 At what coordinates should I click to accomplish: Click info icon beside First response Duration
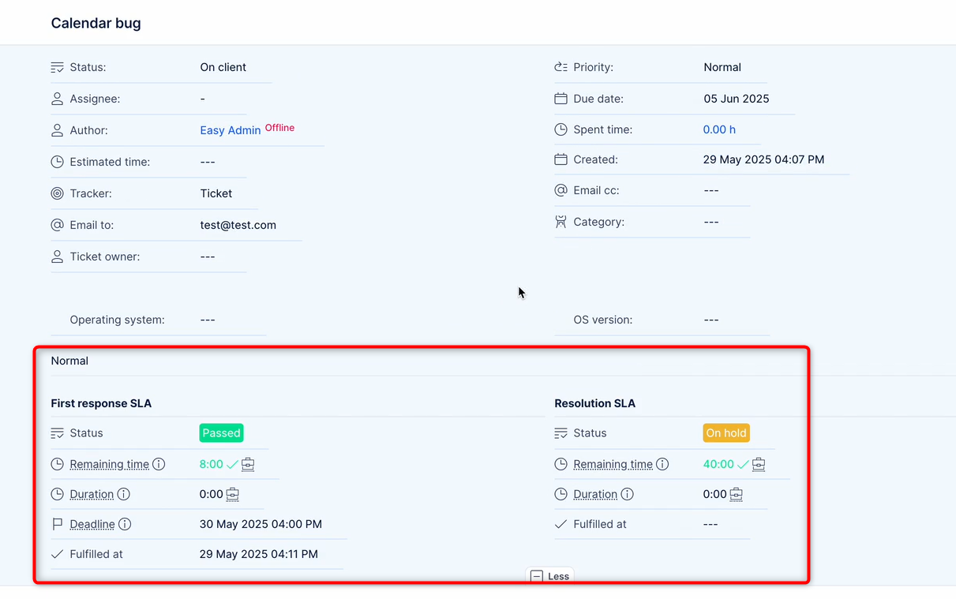(x=124, y=494)
